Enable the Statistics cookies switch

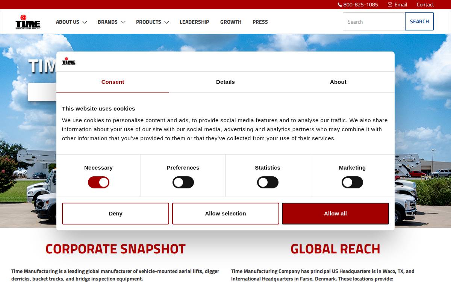pos(268,182)
